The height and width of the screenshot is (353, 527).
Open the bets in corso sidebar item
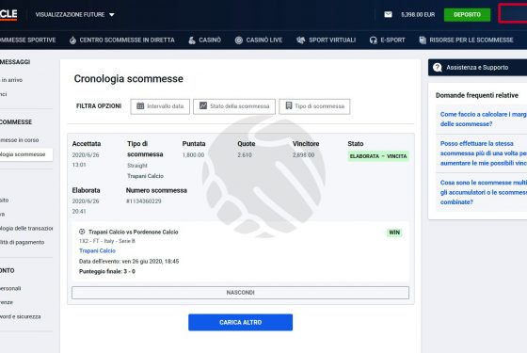click(20, 140)
